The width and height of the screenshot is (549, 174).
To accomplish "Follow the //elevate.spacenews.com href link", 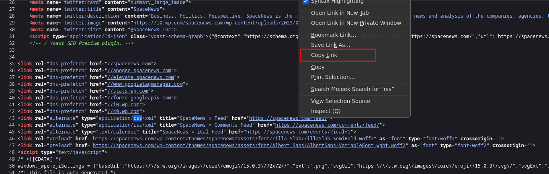I will 140,77.
